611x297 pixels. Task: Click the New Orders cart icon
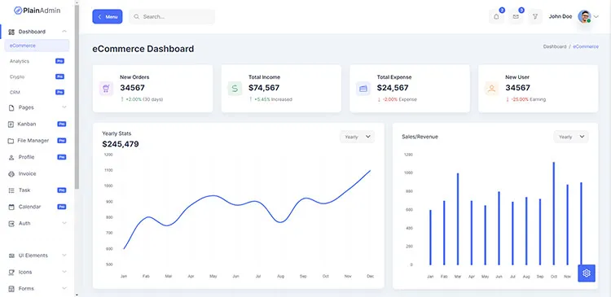point(106,89)
